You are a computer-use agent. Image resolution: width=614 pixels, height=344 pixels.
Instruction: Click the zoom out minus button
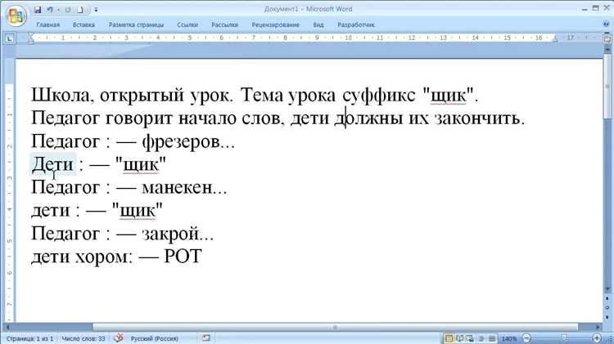point(526,338)
